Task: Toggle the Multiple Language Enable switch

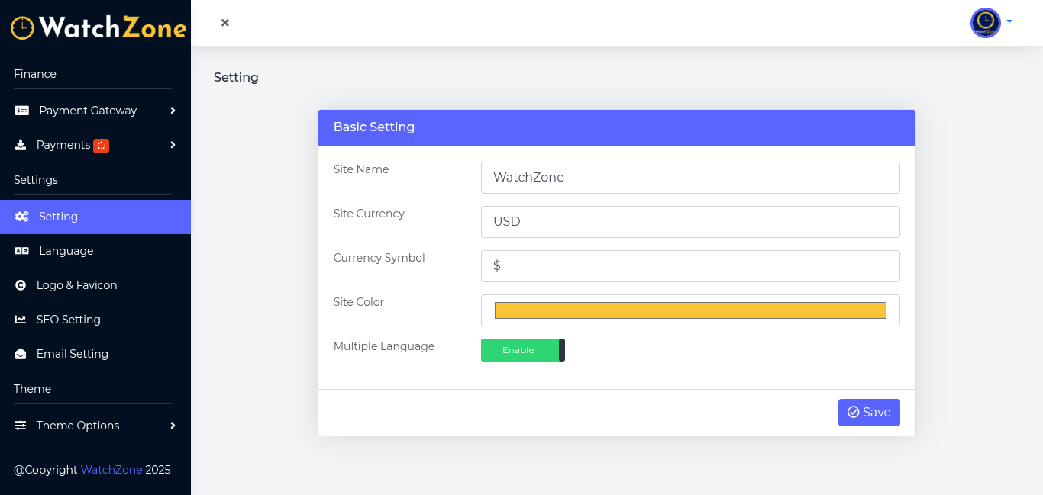Action: coord(523,350)
